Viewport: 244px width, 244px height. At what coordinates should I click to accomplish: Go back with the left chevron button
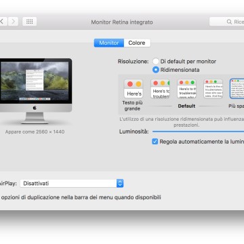(x=3, y=22)
